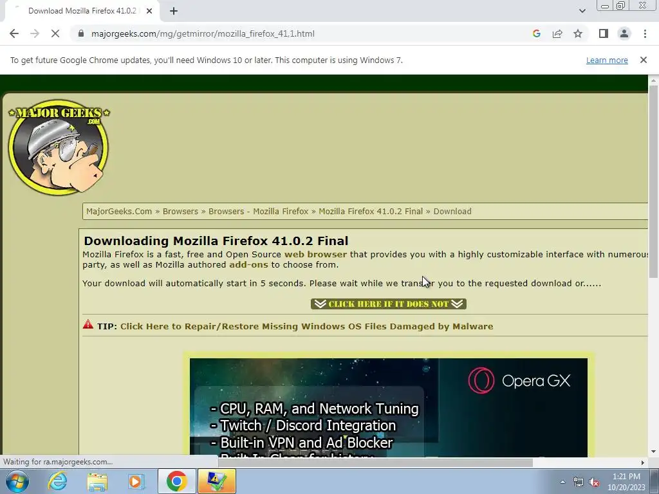Click the vertical scrollbar down arrow
This screenshot has width=659, height=494.
point(653,452)
